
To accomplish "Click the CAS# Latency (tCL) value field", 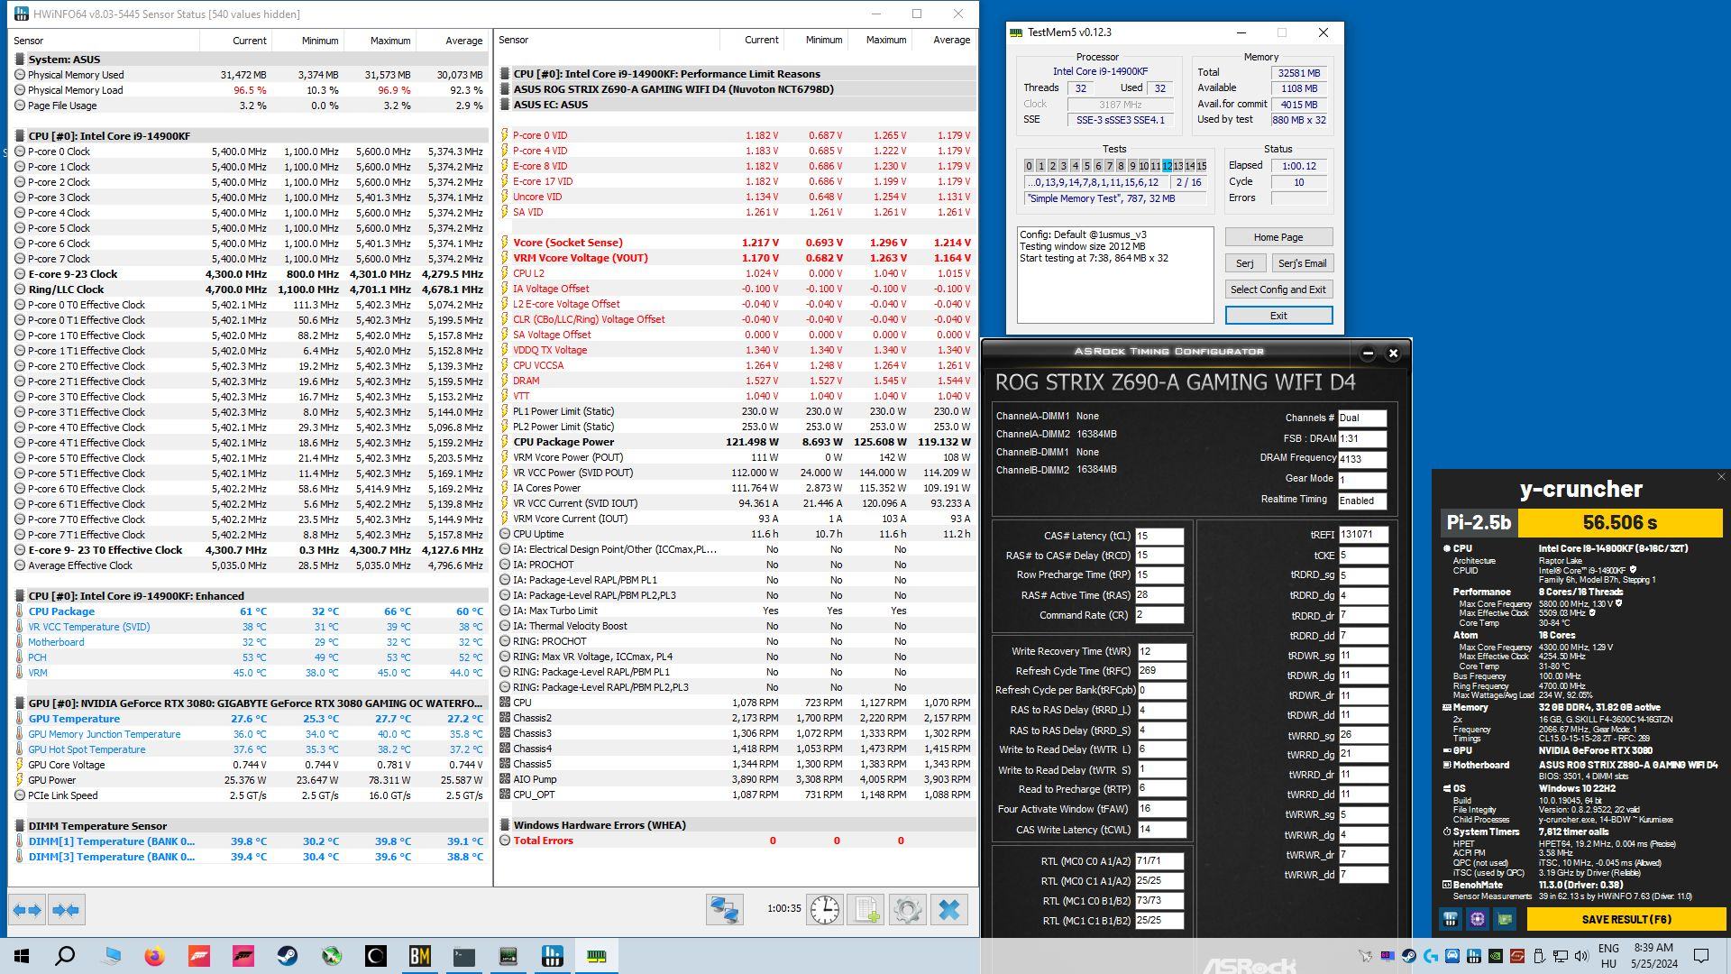I will coord(1159,536).
